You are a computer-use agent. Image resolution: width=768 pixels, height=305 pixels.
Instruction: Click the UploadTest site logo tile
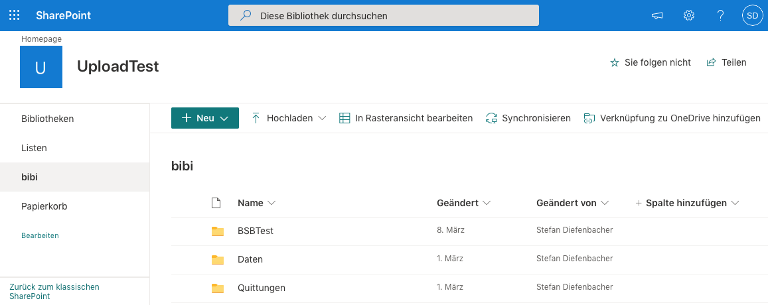click(41, 67)
